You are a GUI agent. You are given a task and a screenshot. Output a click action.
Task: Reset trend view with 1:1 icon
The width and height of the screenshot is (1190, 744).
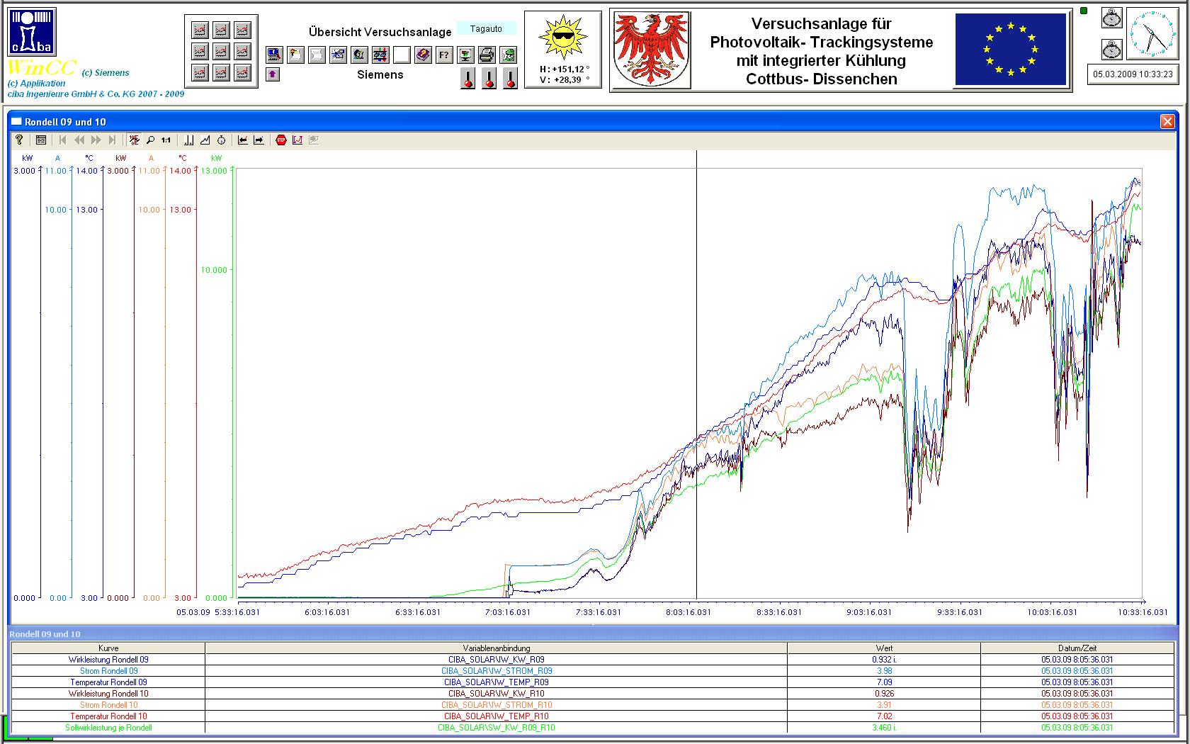pos(166,140)
